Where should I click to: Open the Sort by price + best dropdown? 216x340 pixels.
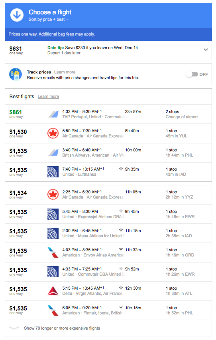coord(49,20)
